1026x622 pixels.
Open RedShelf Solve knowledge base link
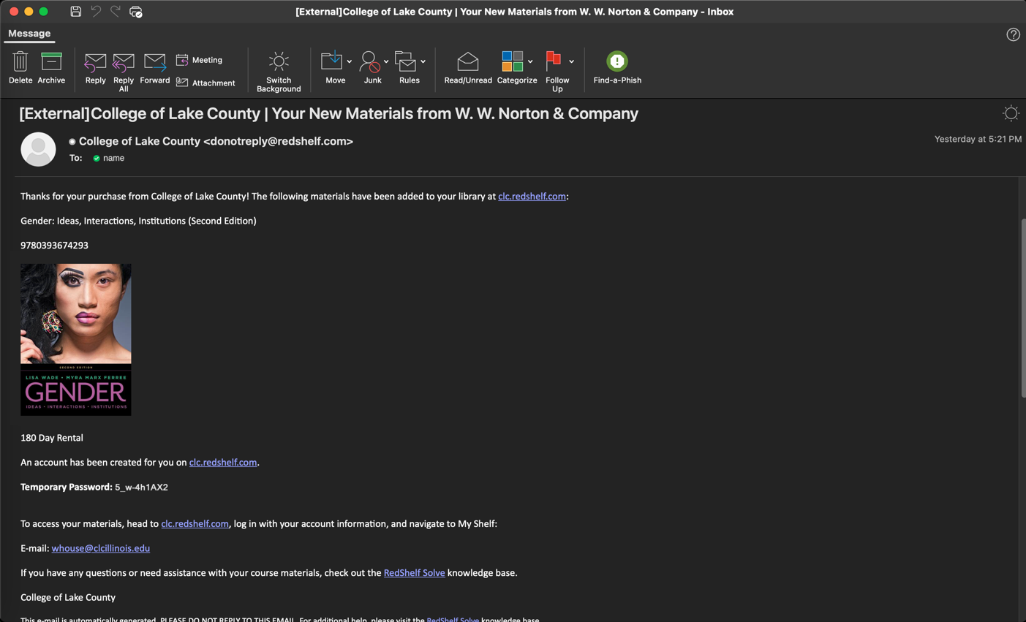pyautogui.click(x=414, y=572)
